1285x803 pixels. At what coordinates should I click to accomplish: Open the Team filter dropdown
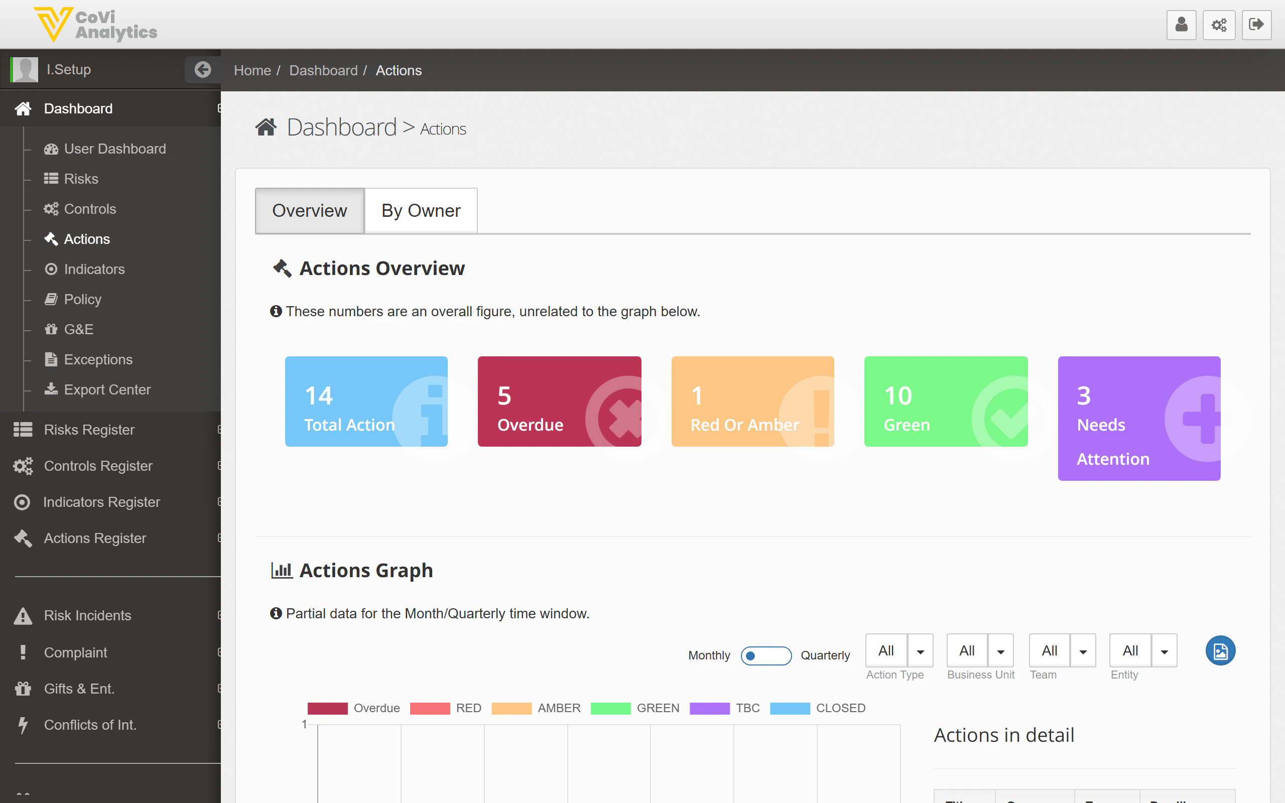point(1083,650)
